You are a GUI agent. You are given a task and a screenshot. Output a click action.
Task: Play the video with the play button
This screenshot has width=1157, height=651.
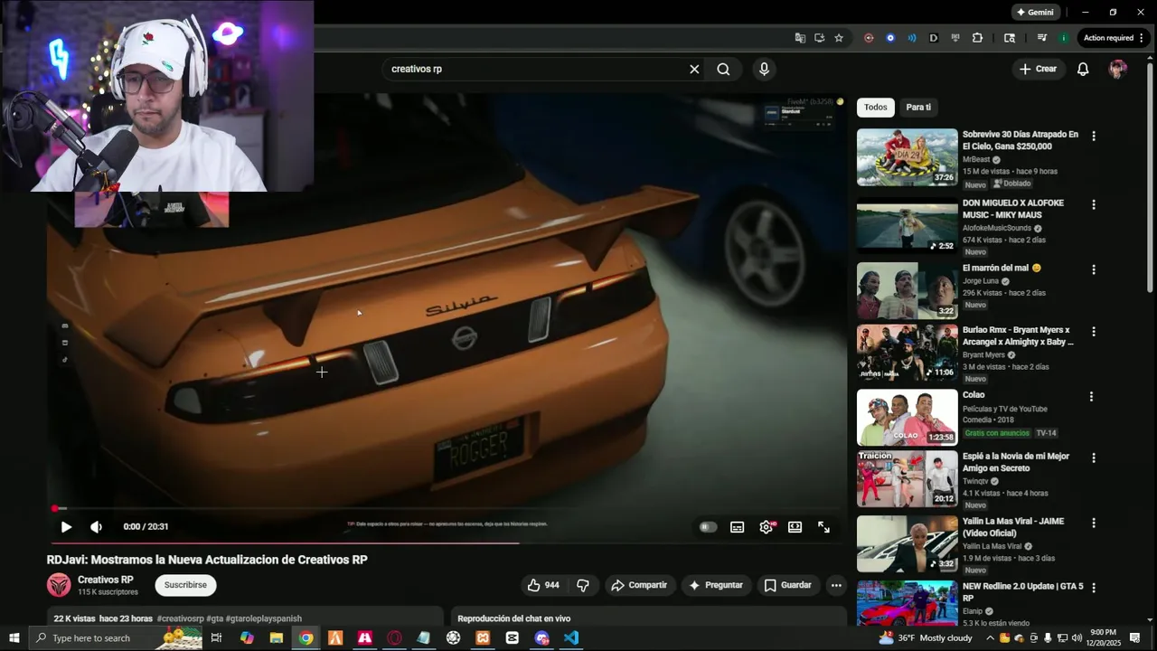point(66,527)
